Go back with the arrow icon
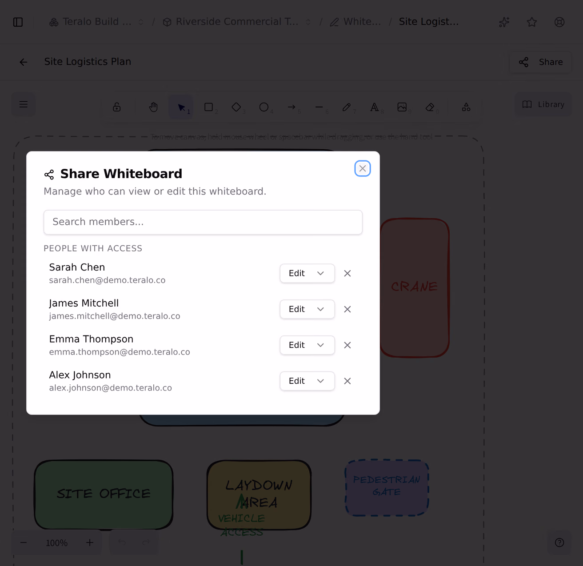 coord(24,62)
